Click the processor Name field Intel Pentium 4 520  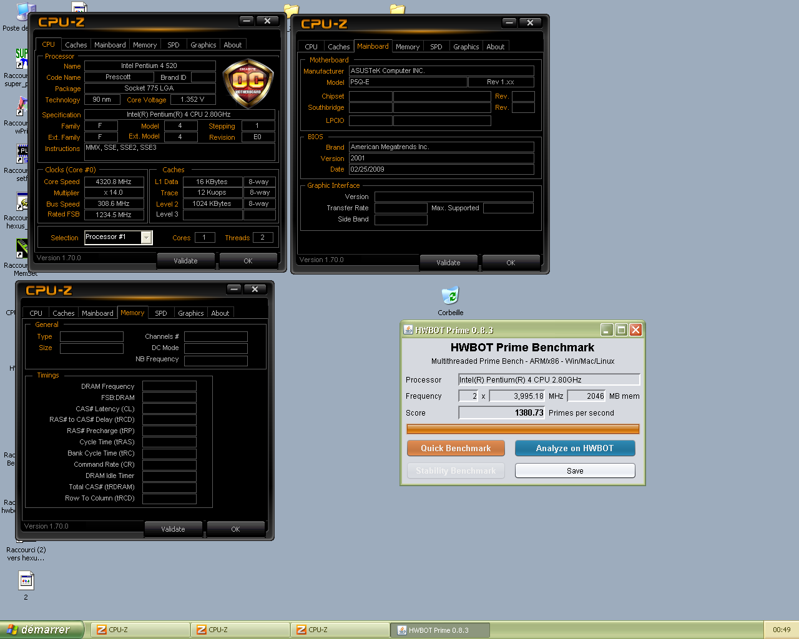(x=149, y=66)
